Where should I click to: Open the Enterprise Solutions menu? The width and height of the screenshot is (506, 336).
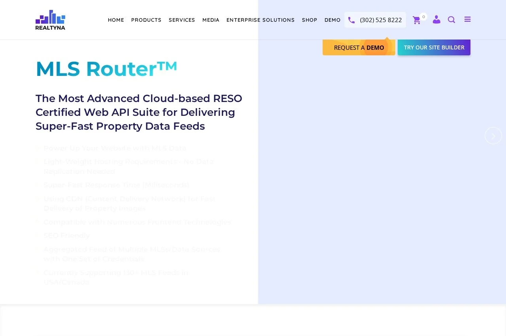(261, 20)
